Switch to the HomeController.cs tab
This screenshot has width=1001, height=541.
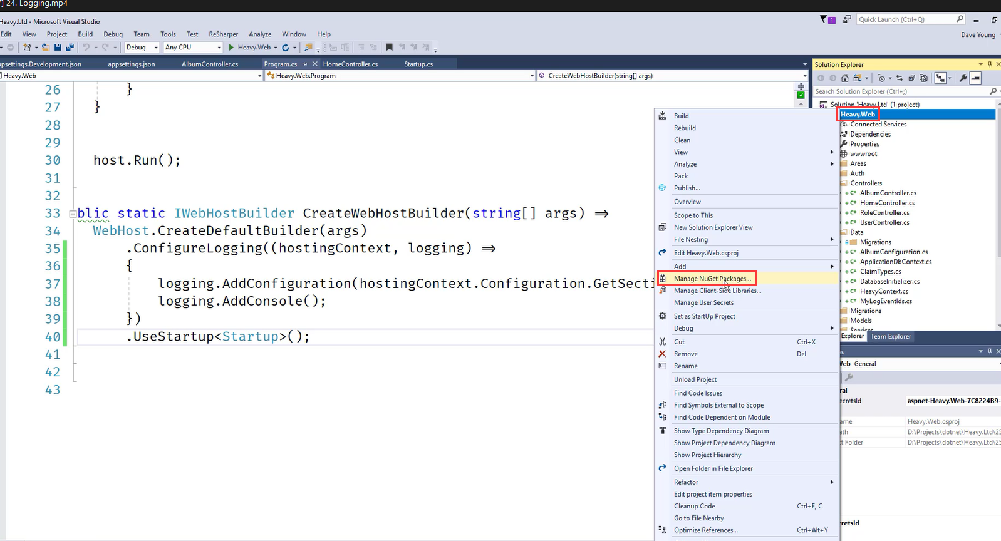pos(350,64)
